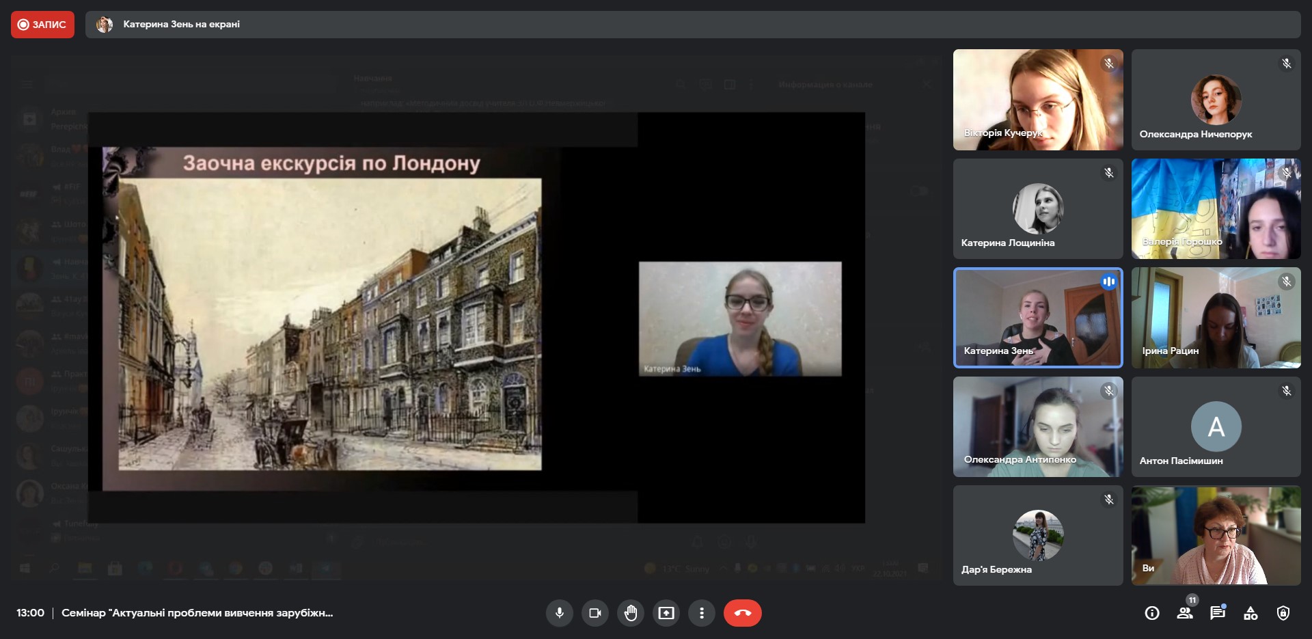Open the More options menu
The width and height of the screenshot is (1312, 639).
click(701, 613)
